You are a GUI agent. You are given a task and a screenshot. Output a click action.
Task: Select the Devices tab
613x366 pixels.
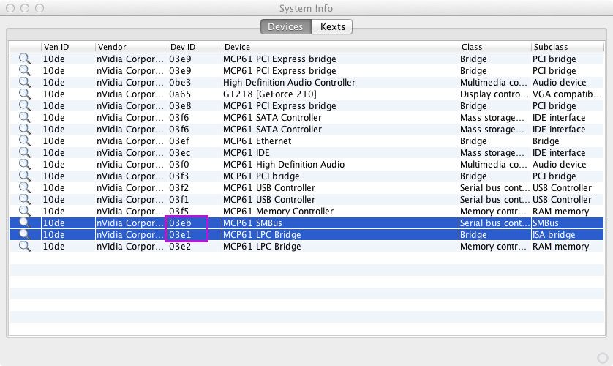[286, 26]
